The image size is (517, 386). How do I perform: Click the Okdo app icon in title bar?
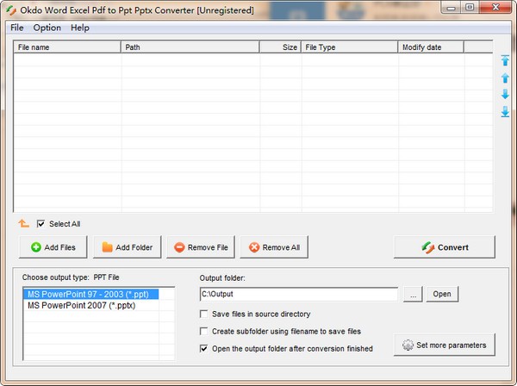coord(11,10)
